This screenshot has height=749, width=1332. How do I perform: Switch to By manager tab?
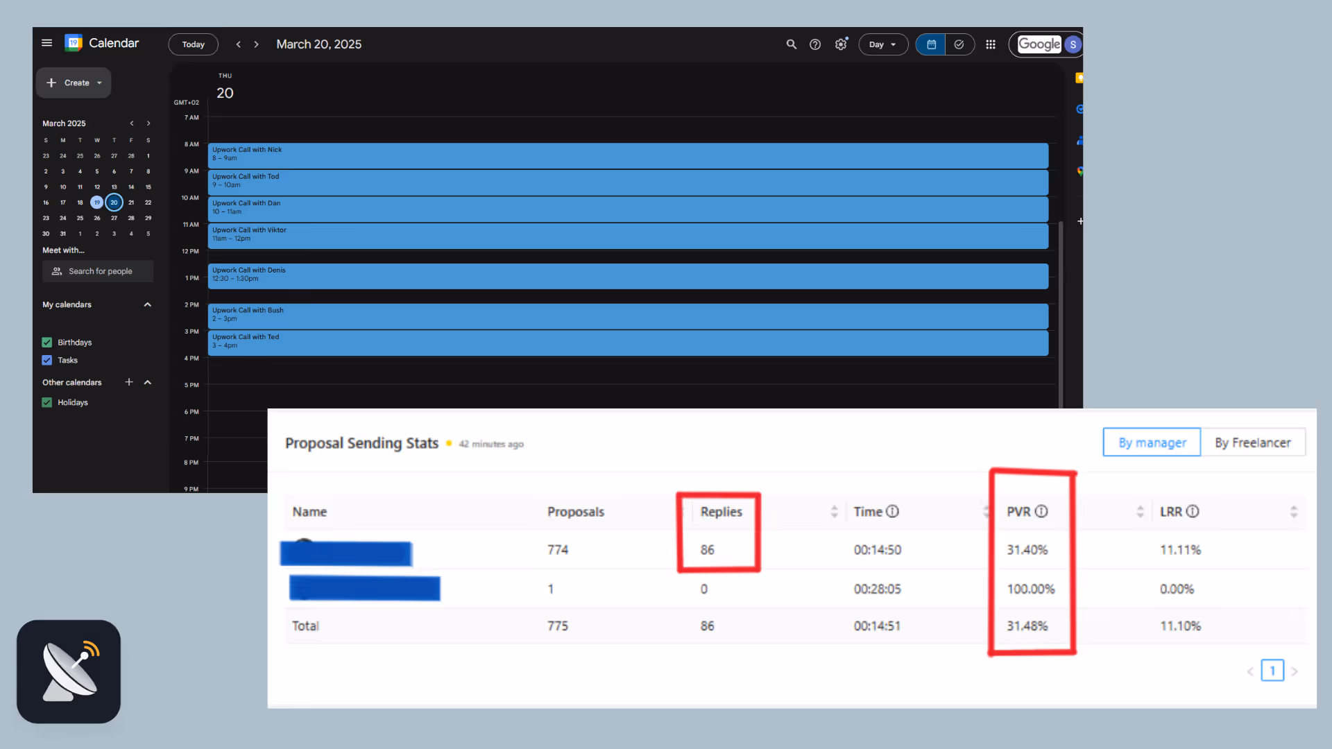pos(1152,442)
